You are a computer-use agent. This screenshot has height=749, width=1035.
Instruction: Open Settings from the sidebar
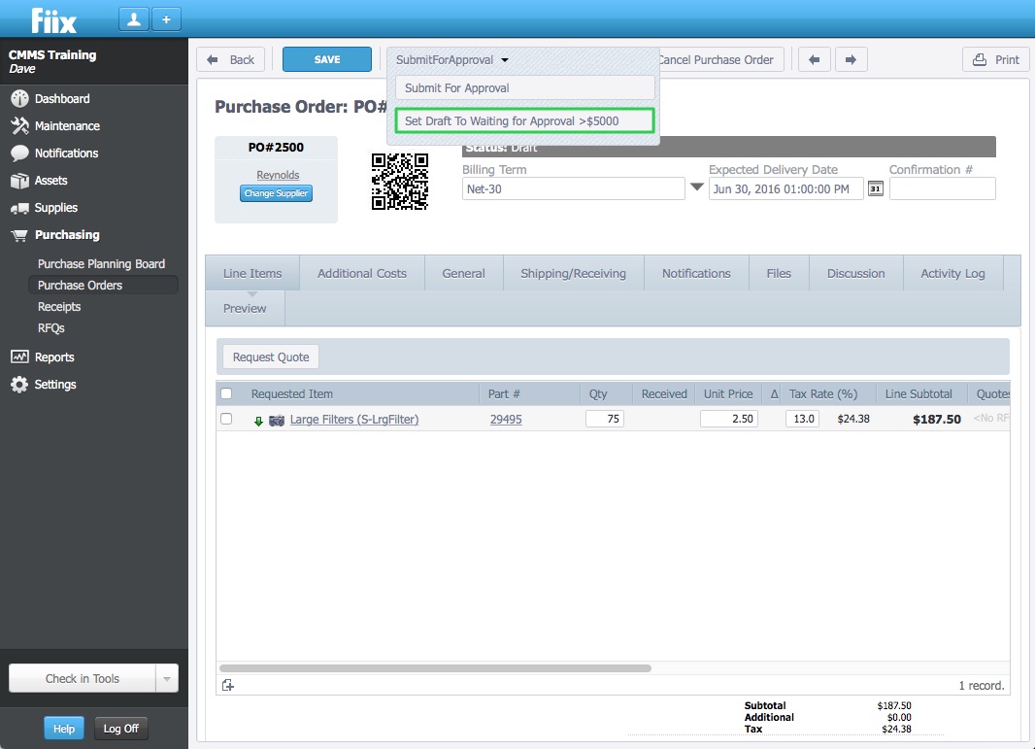(x=54, y=385)
